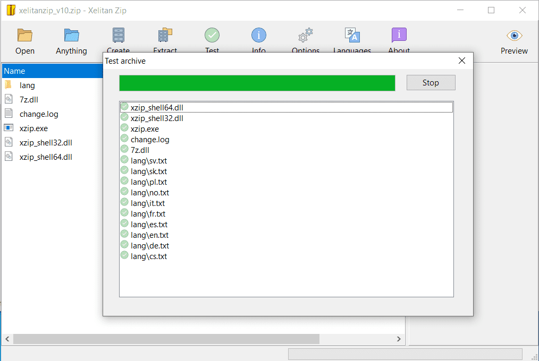Click the change.log document icon in main list
Image resolution: width=539 pixels, height=361 pixels.
pos(9,113)
